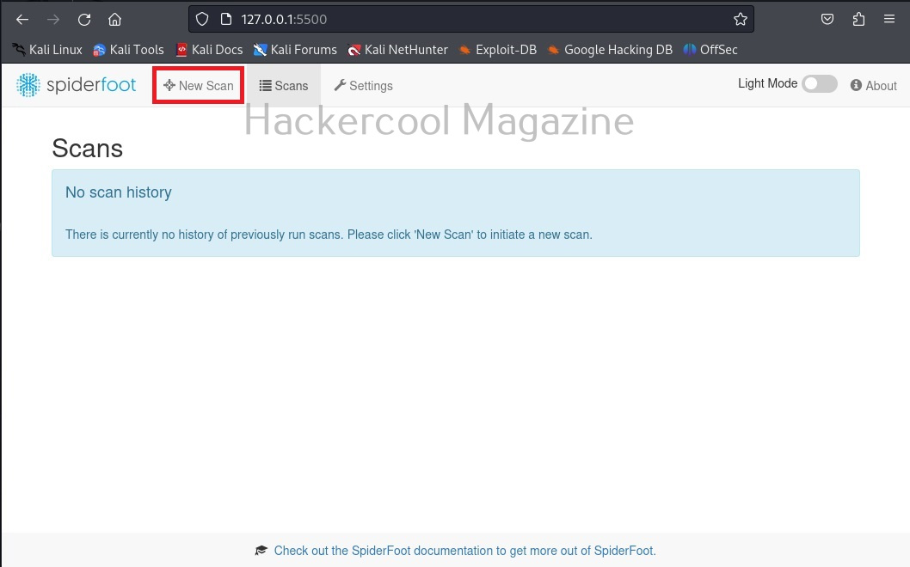910x567 pixels.
Task: Open the Kali Forums bookmark
Action: click(295, 50)
